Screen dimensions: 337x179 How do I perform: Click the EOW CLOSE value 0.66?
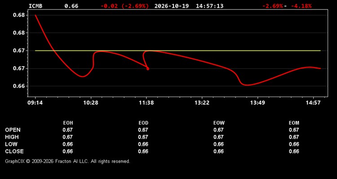[x=218, y=151]
